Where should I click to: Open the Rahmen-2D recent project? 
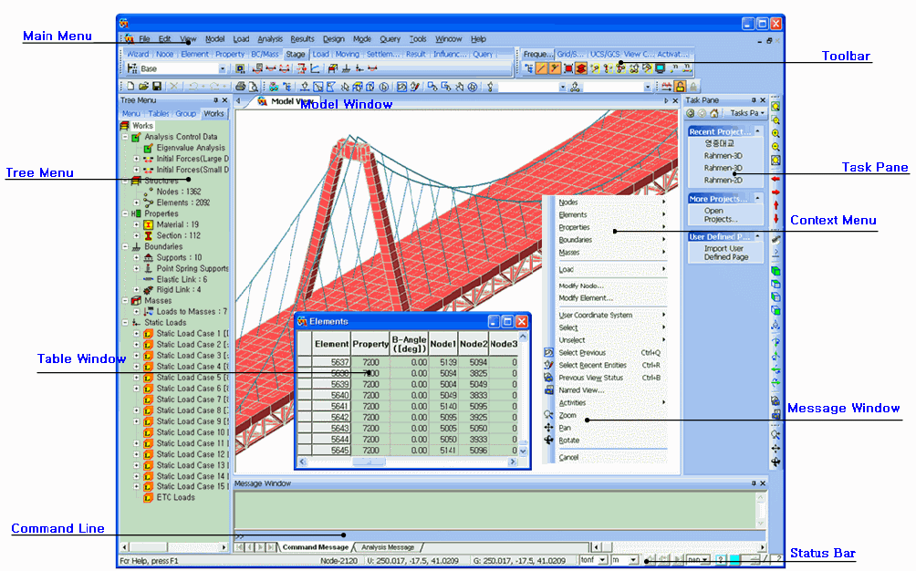723,180
